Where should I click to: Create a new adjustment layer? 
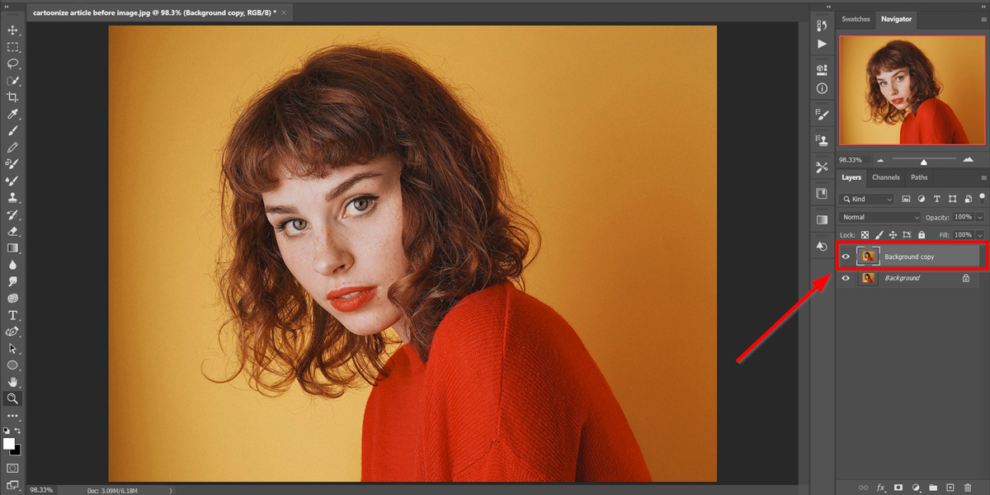click(x=917, y=488)
